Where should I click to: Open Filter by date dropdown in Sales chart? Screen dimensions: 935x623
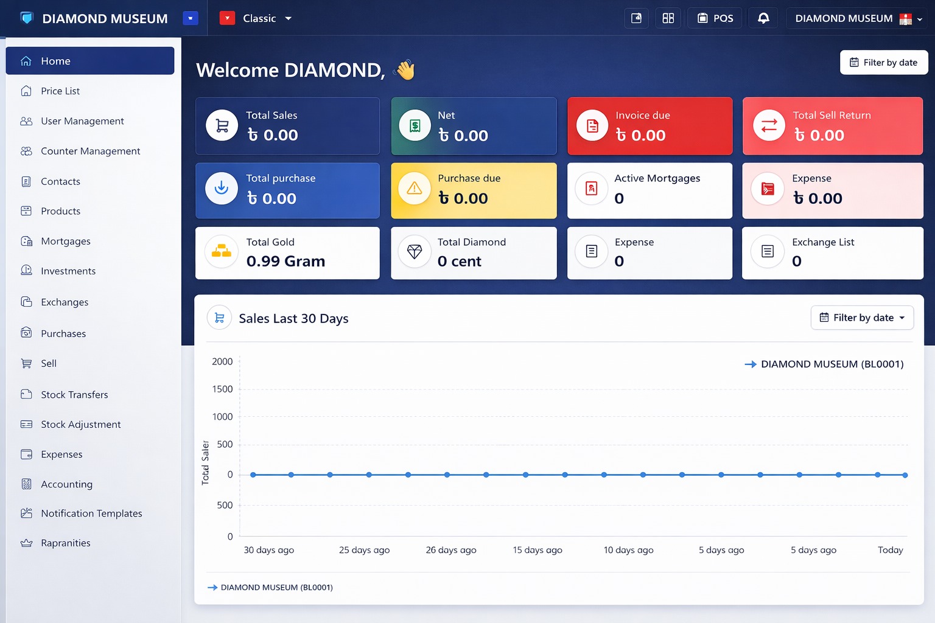pos(862,318)
